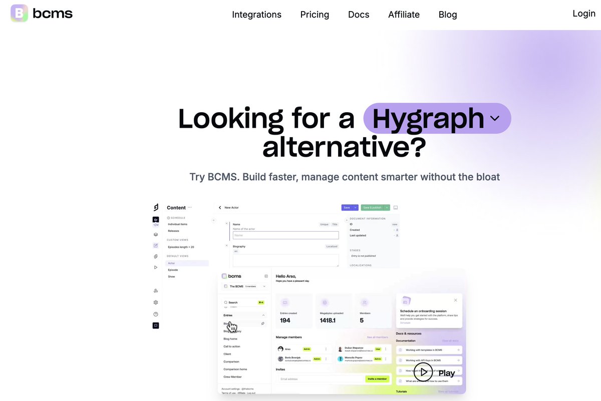Open the Content editor sidebar icon
The width and height of the screenshot is (601, 401).
point(156,245)
